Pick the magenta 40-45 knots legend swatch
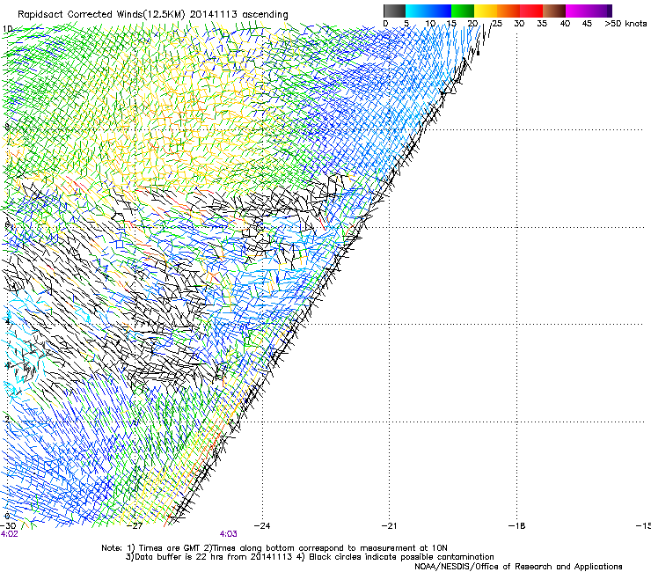The width and height of the screenshot is (651, 572). coord(577,11)
